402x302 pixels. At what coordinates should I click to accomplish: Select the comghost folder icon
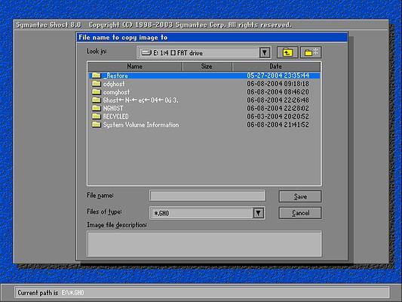click(97, 91)
